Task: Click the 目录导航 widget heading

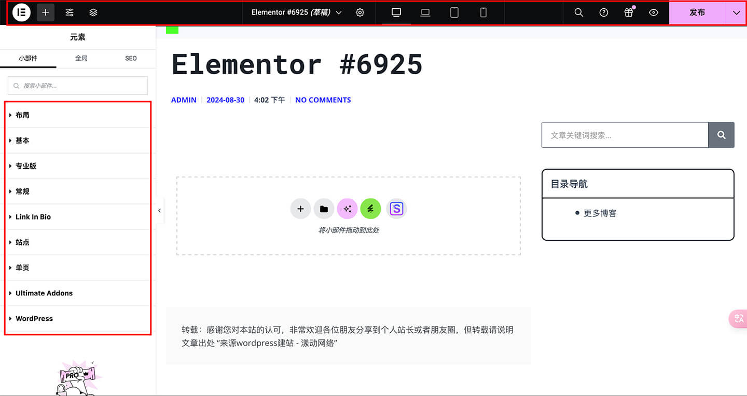Action: pos(569,184)
